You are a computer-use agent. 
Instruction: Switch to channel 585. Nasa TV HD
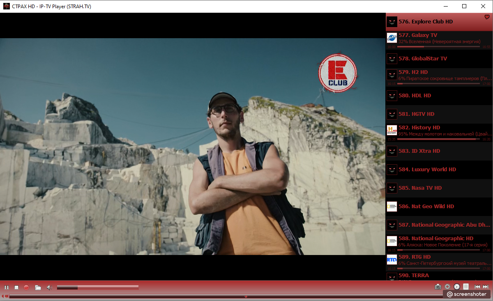[439, 188]
